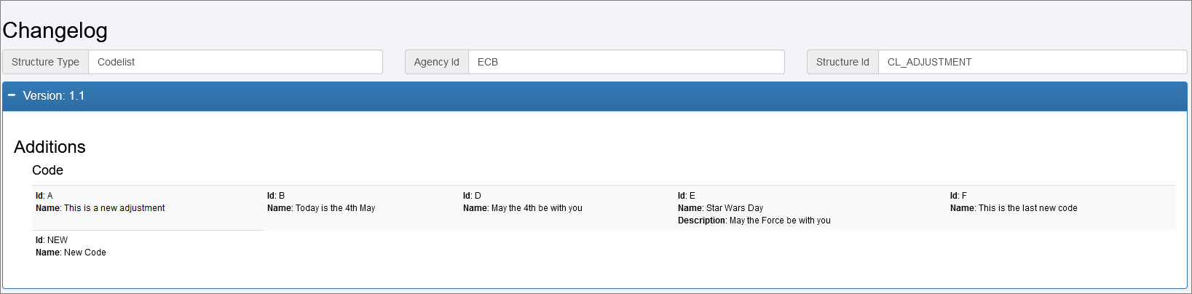Click the Structure Id field containing CL_ADJUSTMENT

point(1032,62)
